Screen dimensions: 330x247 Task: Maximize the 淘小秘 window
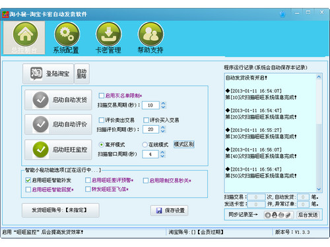(x=308, y=13)
